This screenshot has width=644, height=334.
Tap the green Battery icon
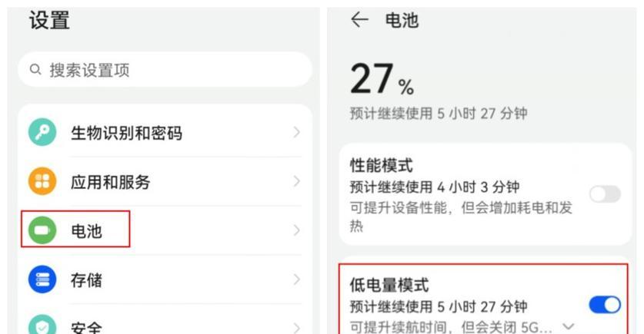tap(42, 230)
